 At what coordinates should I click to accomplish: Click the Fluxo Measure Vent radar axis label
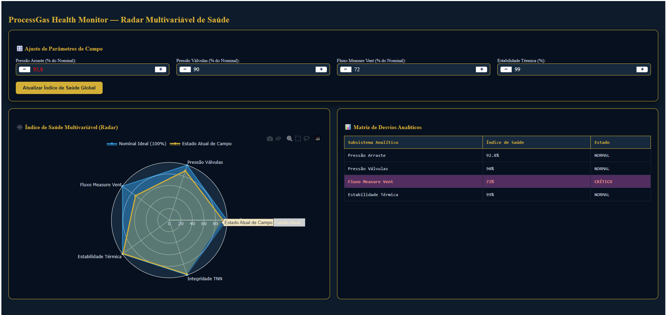(101, 185)
